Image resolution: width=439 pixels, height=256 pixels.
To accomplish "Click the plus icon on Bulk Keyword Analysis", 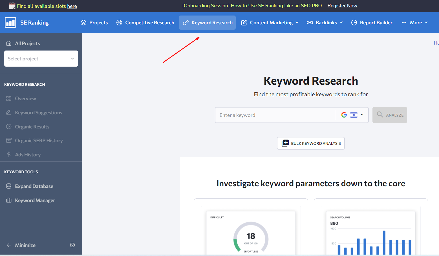I will coord(285,143).
